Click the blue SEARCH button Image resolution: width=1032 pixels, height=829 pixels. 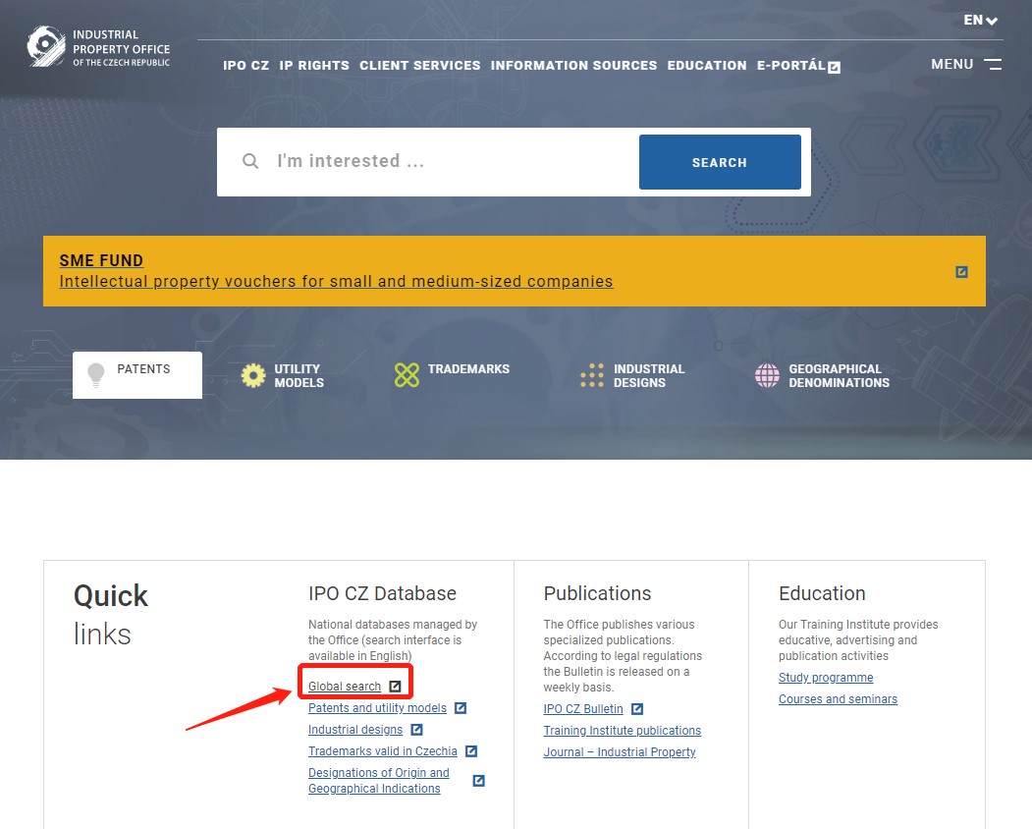pyautogui.click(x=720, y=162)
